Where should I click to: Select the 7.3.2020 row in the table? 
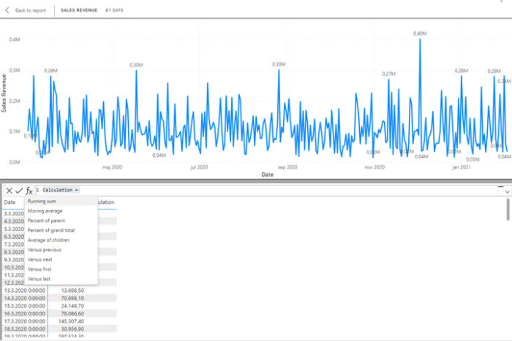(14, 245)
